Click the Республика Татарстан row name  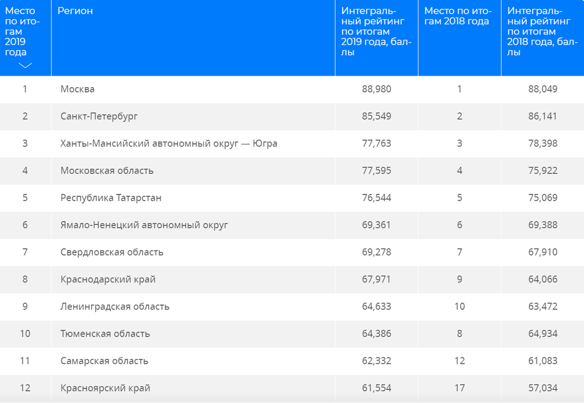pos(111,198)
